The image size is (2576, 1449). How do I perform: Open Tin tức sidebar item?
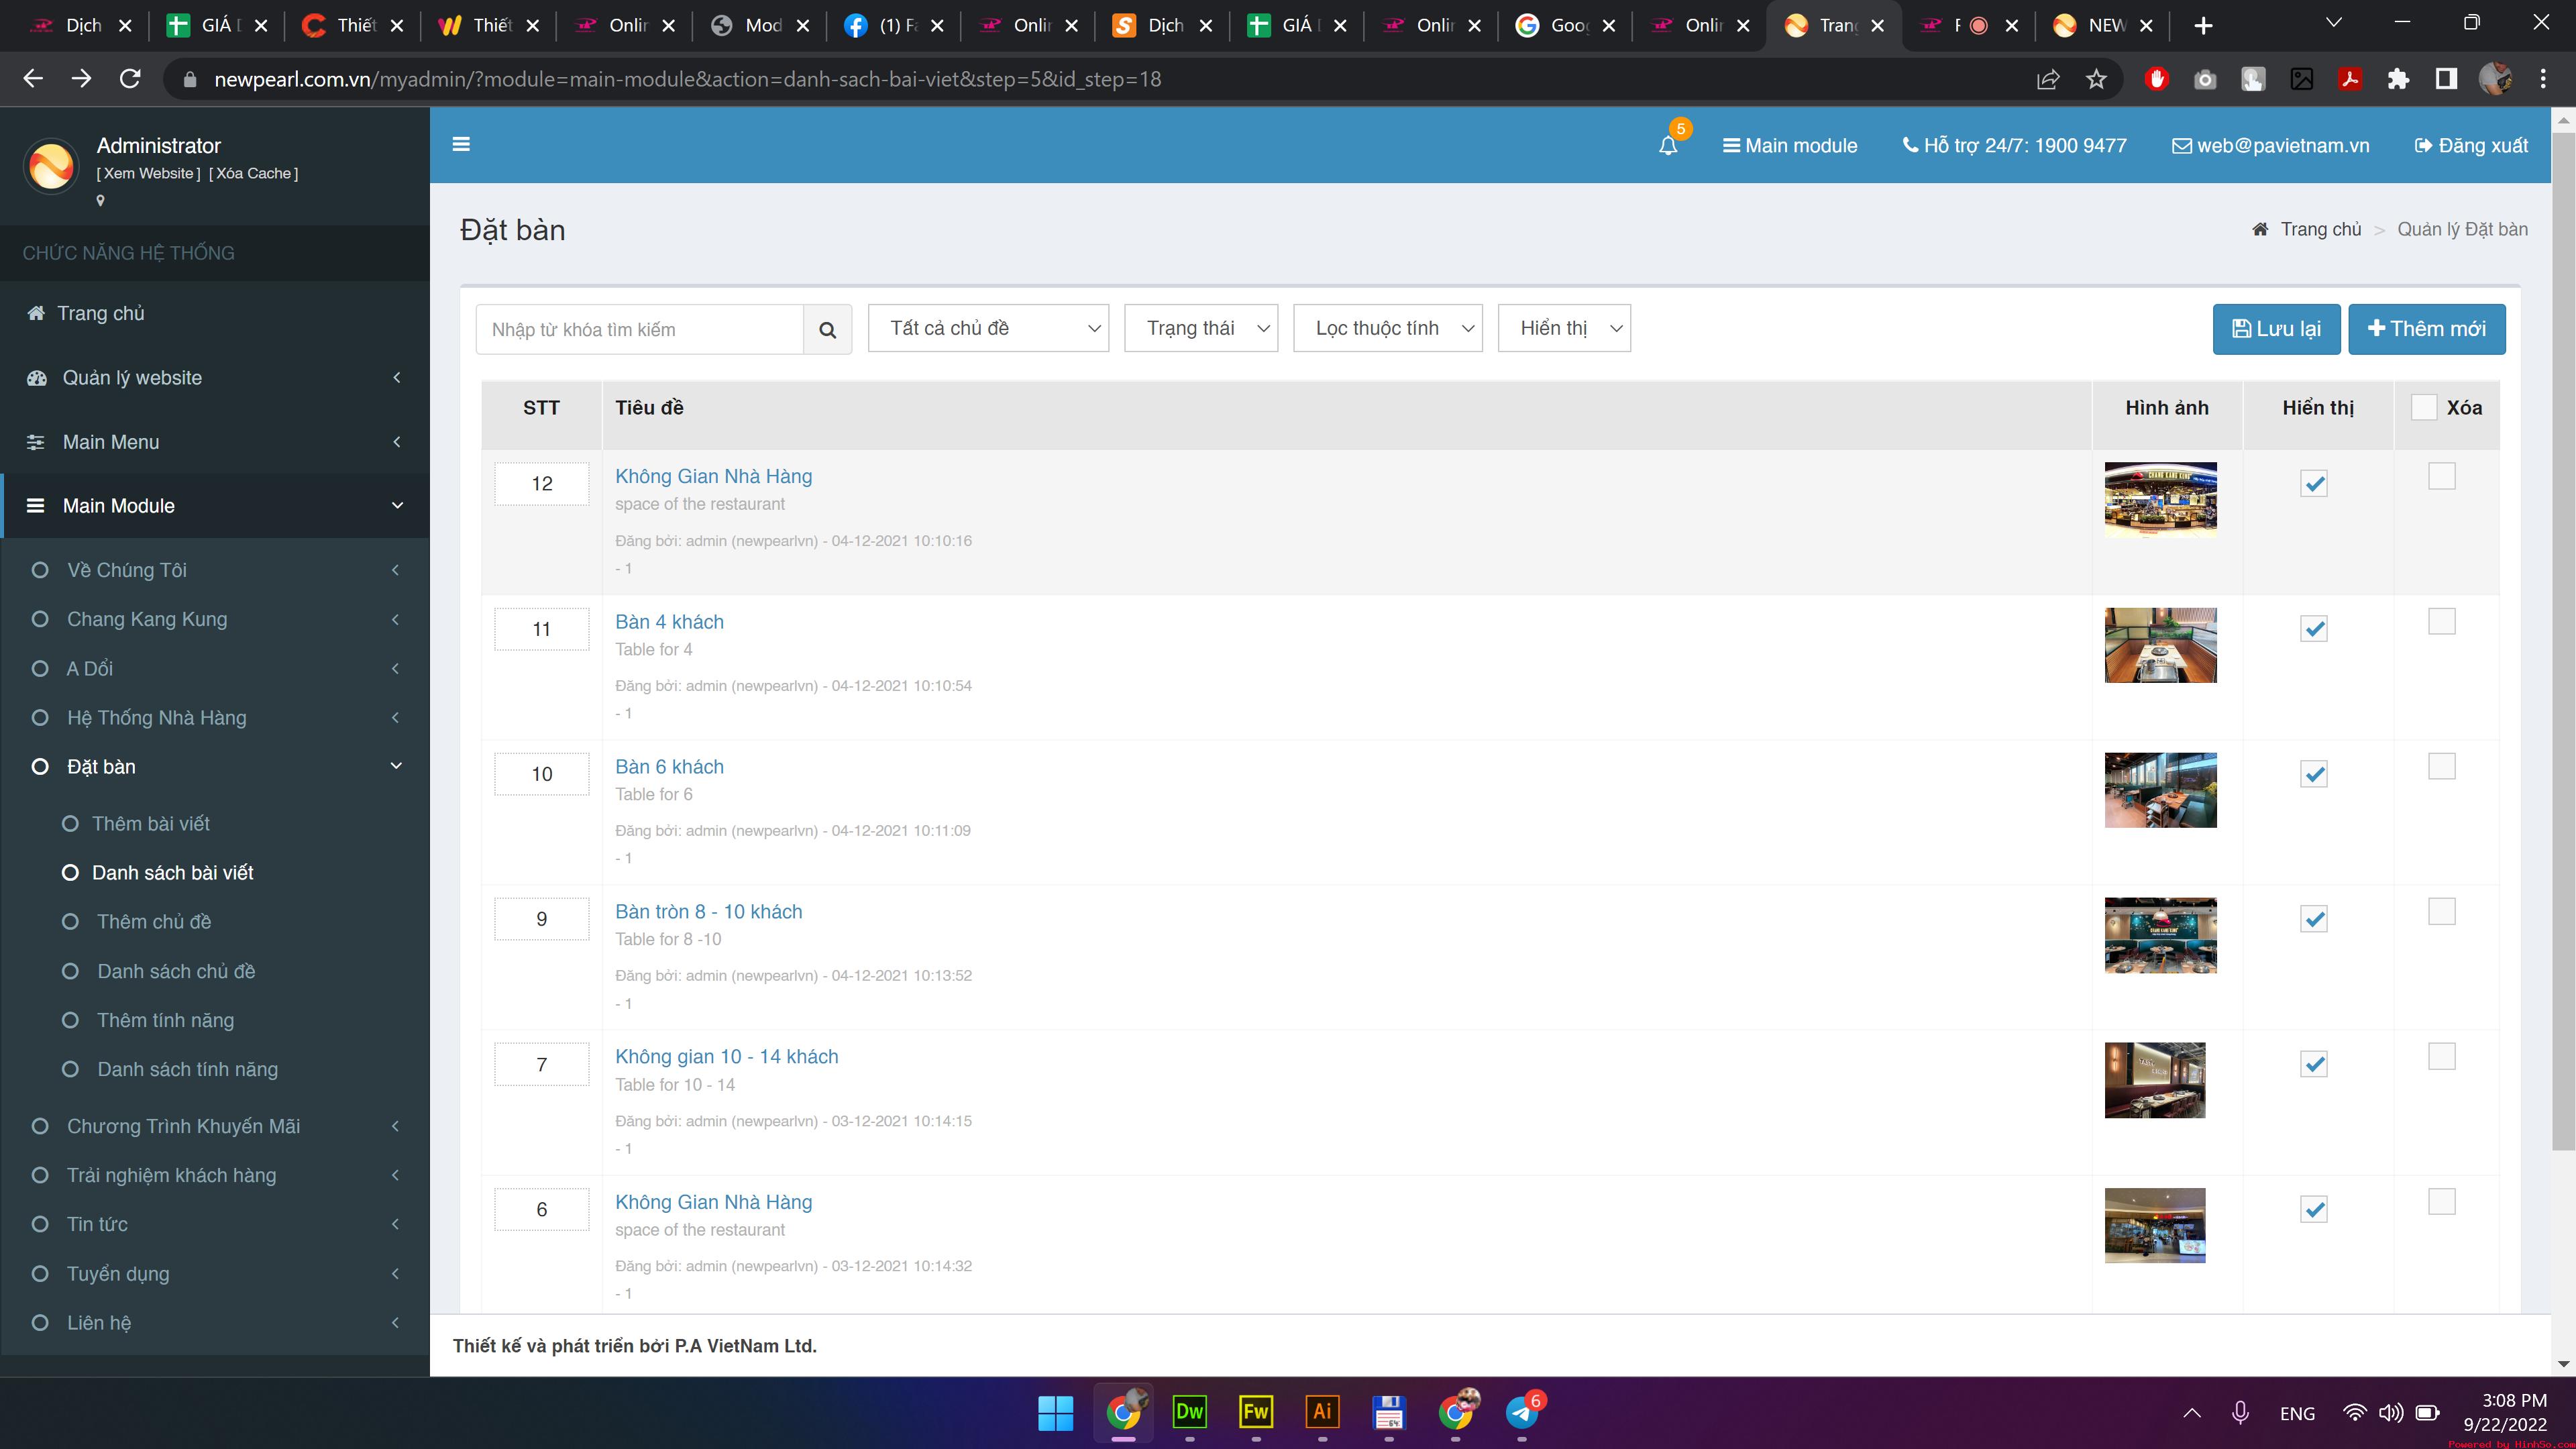215,1224
